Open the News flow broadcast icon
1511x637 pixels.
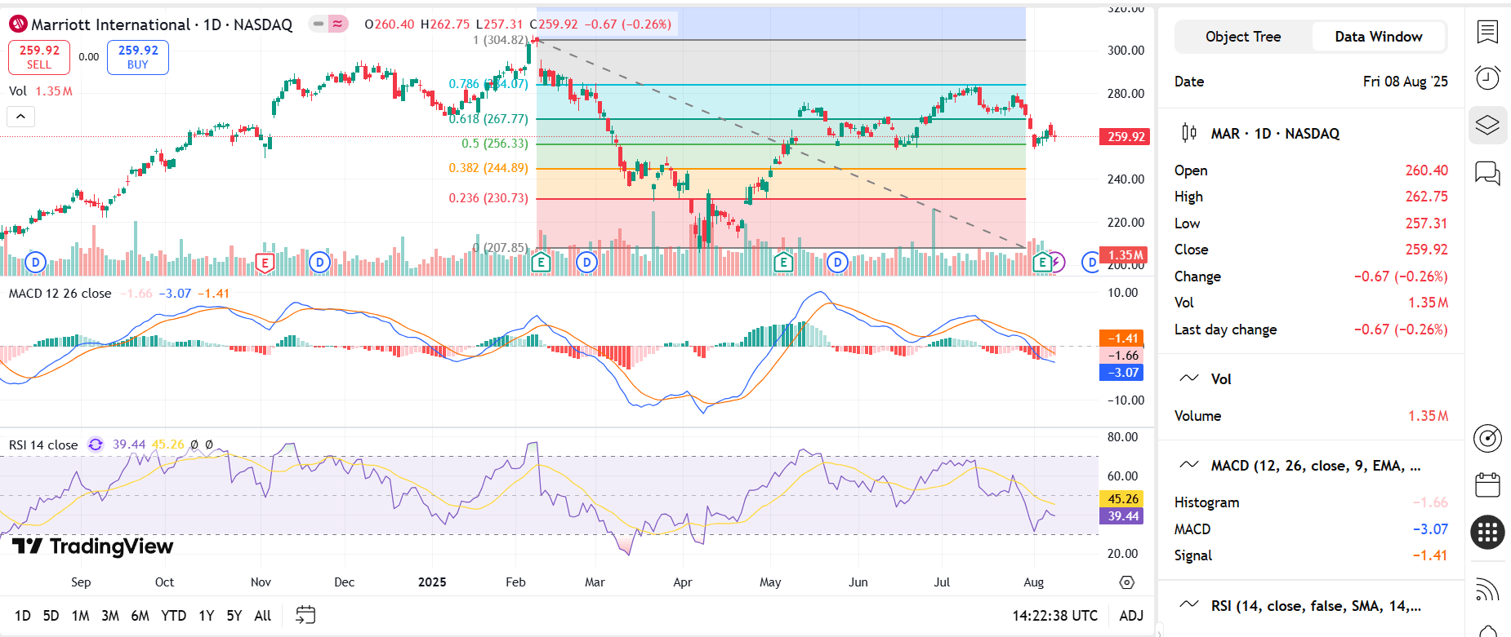(x=1487, y=589)
